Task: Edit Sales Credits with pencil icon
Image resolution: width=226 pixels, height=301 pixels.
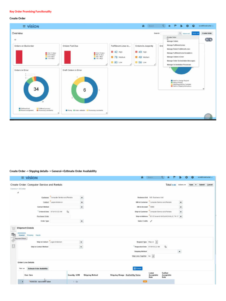Action: (x=151, y=221)
